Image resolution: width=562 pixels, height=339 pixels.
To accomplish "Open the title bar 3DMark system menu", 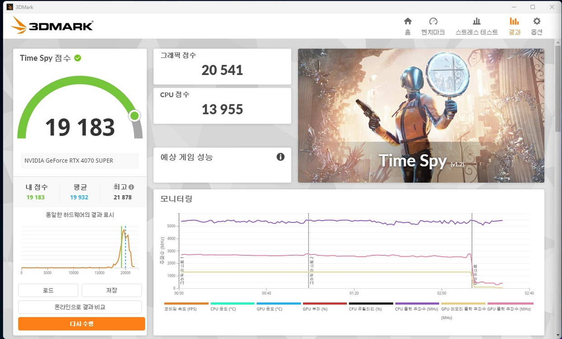I will tap(9, 7).
